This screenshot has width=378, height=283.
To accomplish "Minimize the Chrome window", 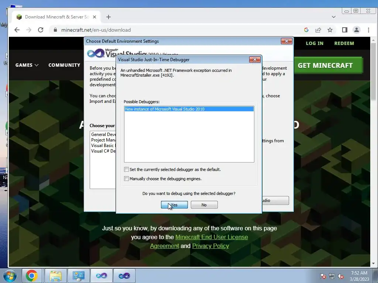I will 347,11.
